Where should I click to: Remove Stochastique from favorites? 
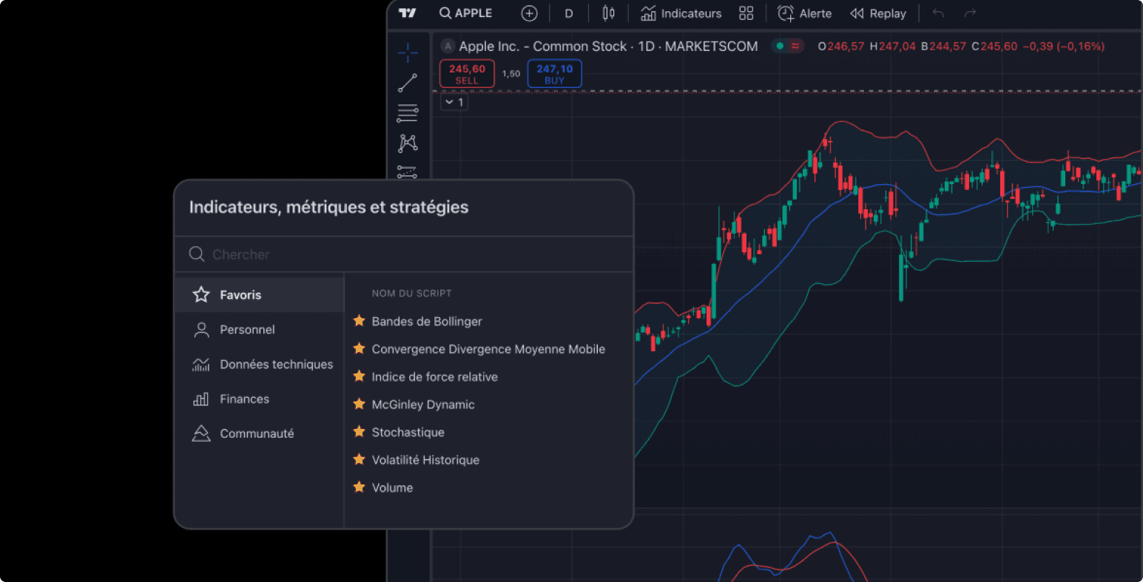click(359, 432)
